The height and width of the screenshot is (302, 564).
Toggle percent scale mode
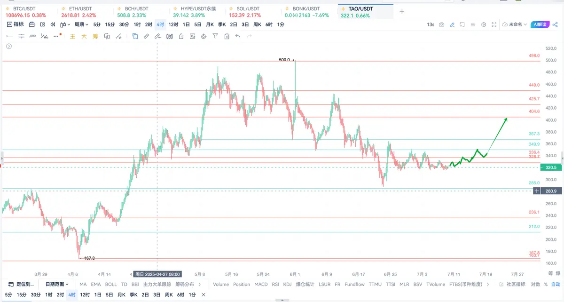coord(546,284)
